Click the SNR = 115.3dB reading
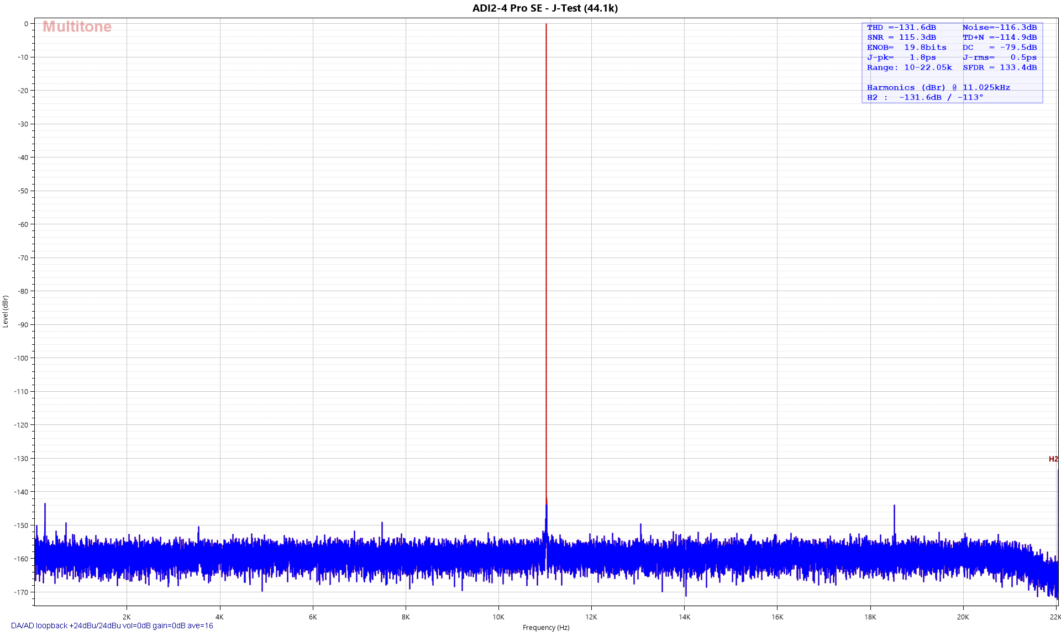 901,38
